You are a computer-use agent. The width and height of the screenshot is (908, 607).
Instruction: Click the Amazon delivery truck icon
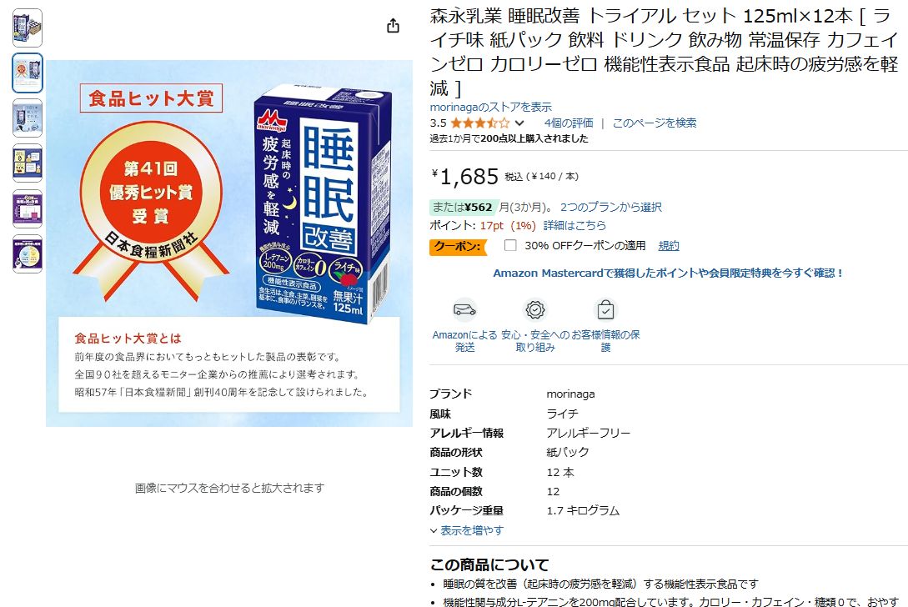(x=464, y=310)
